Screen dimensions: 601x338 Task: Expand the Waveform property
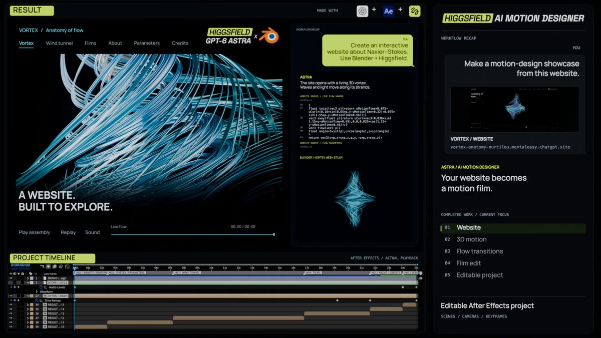click(x=36, y=291)
